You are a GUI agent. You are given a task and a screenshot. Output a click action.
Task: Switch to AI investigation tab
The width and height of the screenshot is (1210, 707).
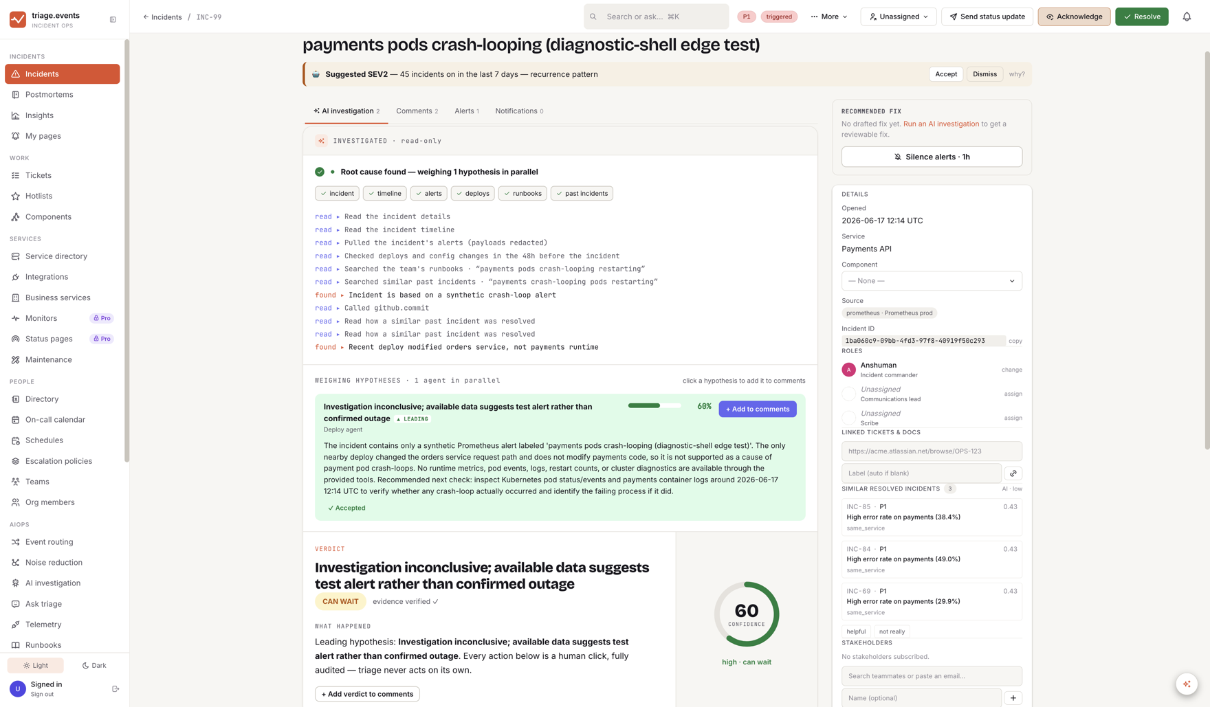[x=346, y=111]
